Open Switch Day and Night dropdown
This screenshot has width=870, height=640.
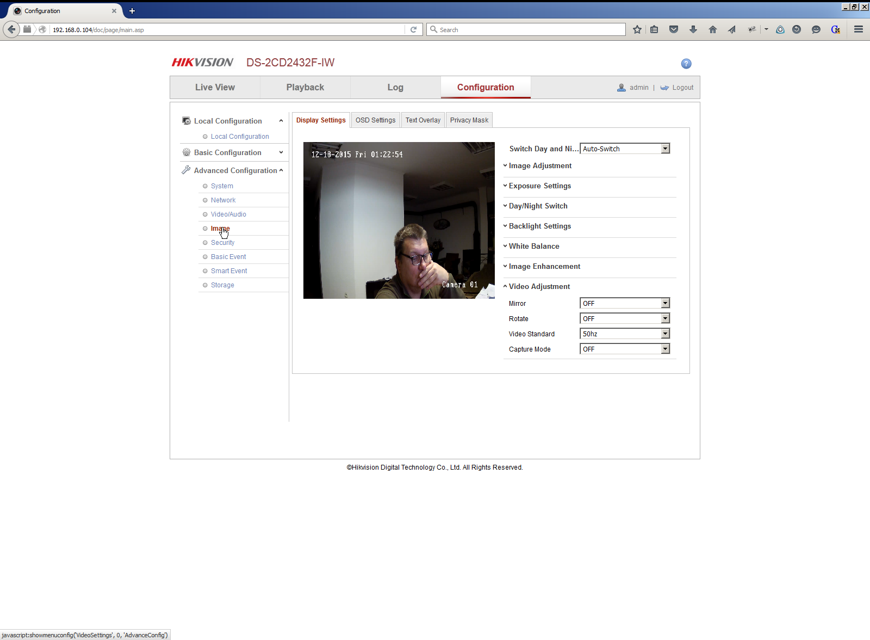tap(625, 149)
